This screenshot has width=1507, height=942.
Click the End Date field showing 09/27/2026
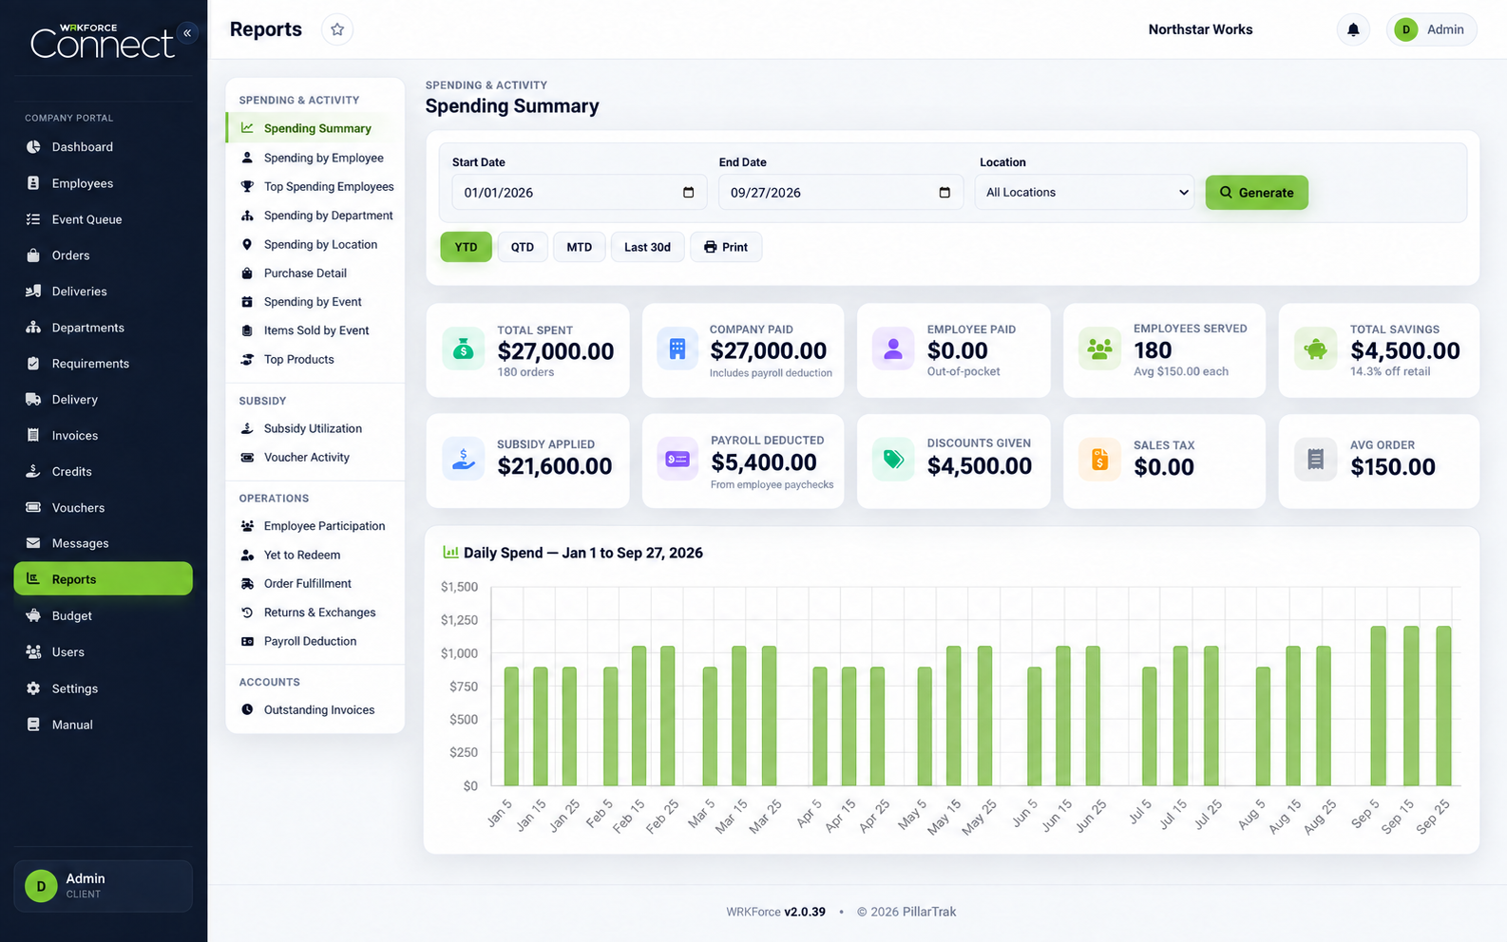pyautogui.click(x=841, y=193)
